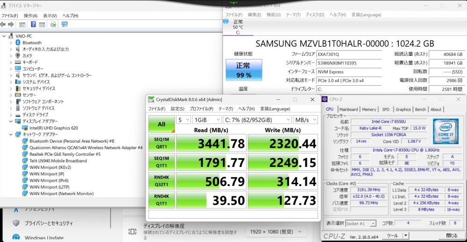Open ディスク(D) menu in CrystalDiskInfo
The height and width of the screenshot is (242, 467).
pos(315,14)
